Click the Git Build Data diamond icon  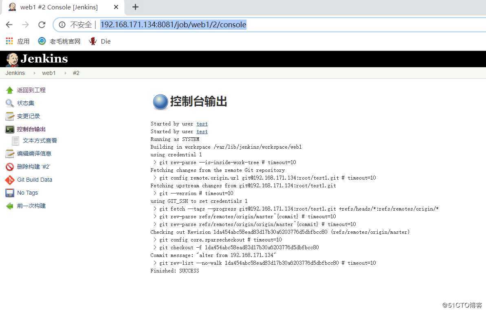coord(10,180)
